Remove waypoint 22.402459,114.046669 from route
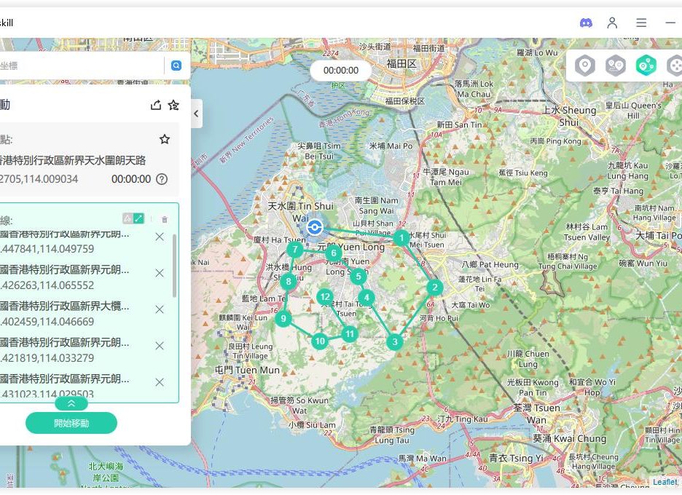The height and width of the screenshot is (495, 682). pyautogui.click(x=160, y=309)
